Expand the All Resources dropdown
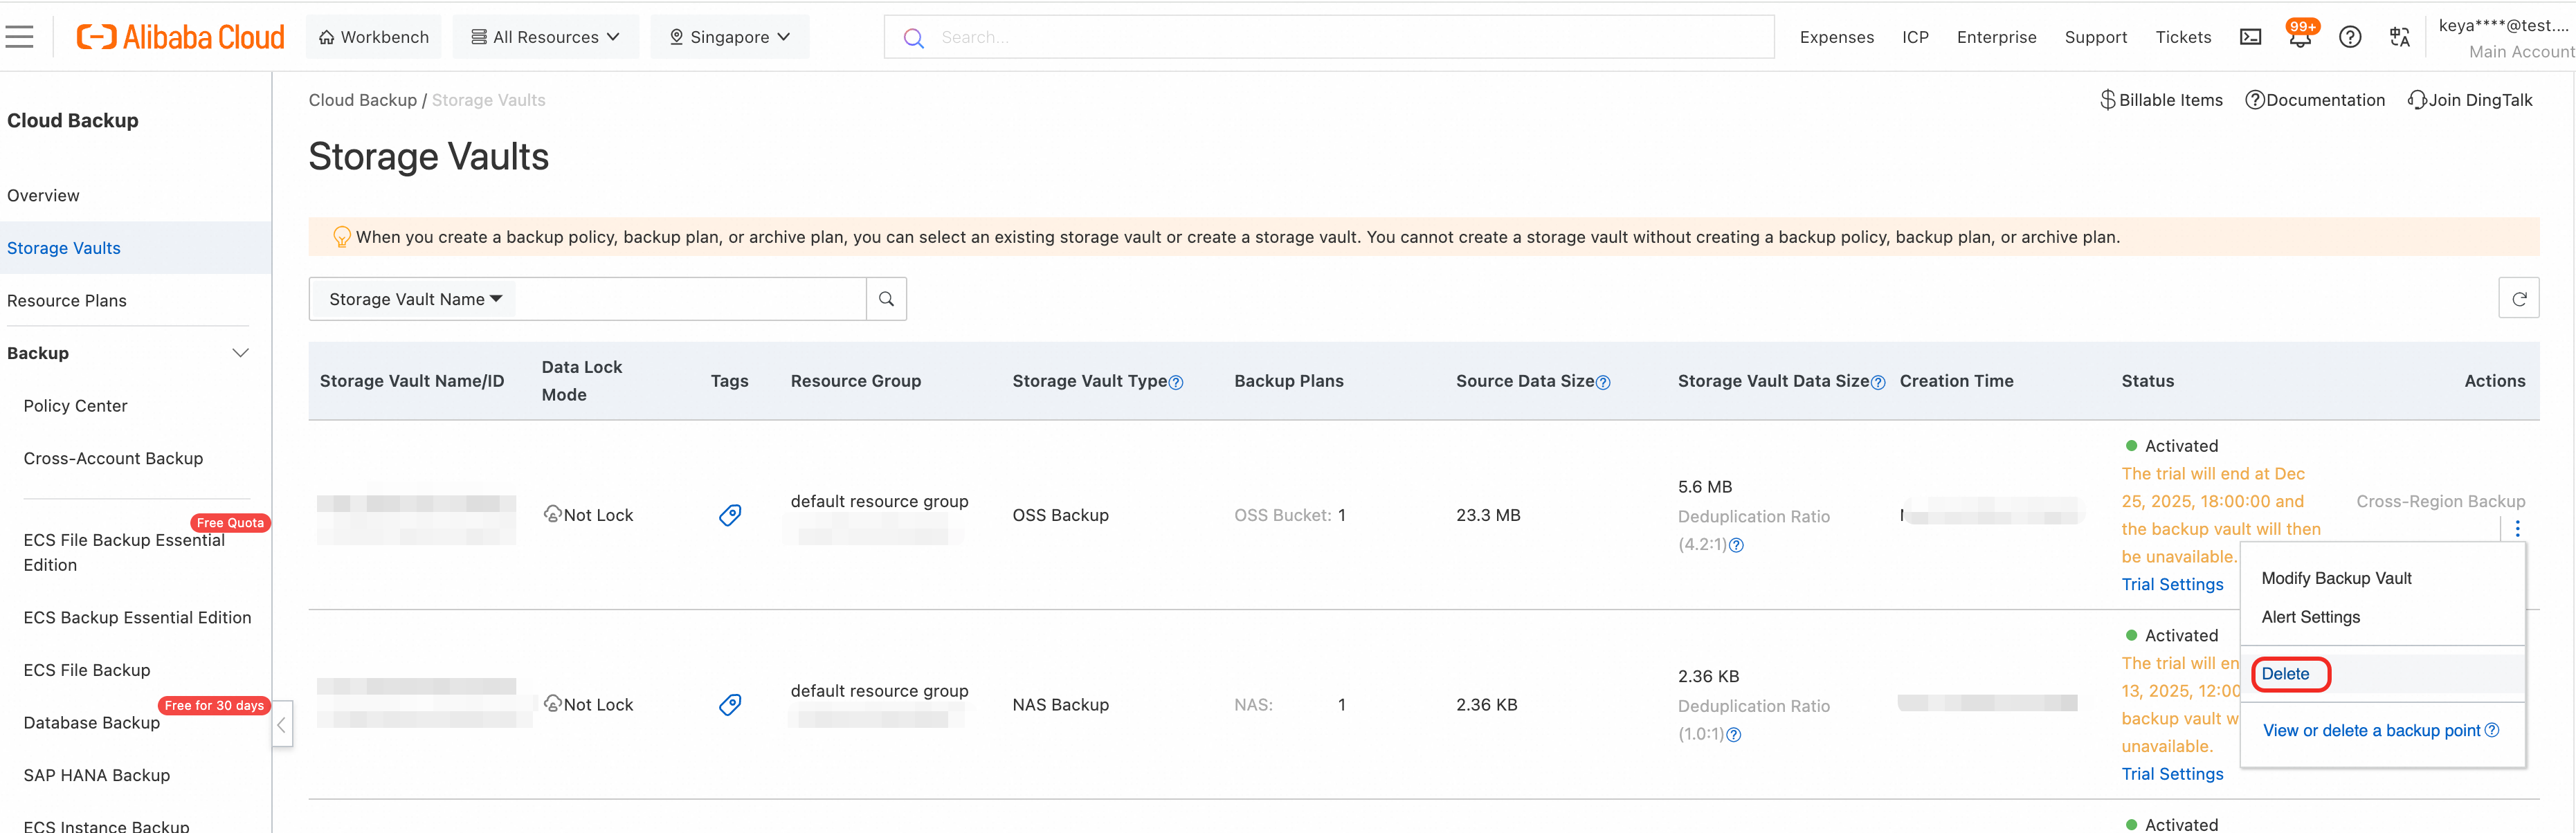2576x833 pixels. 546,37
